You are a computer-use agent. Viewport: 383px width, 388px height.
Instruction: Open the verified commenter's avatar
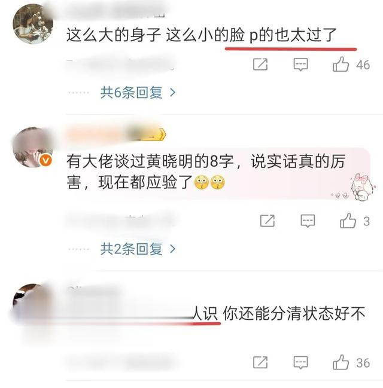33,148
